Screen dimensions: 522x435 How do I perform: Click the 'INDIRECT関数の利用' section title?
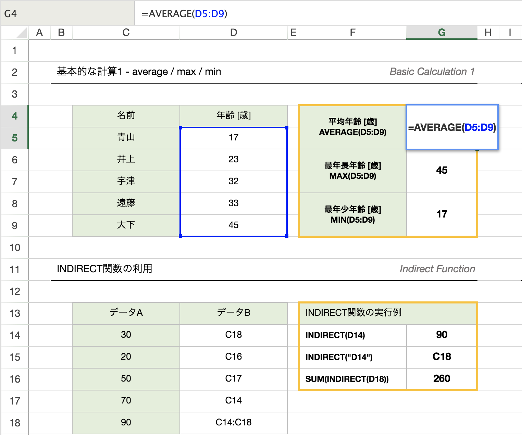point(104,269)
